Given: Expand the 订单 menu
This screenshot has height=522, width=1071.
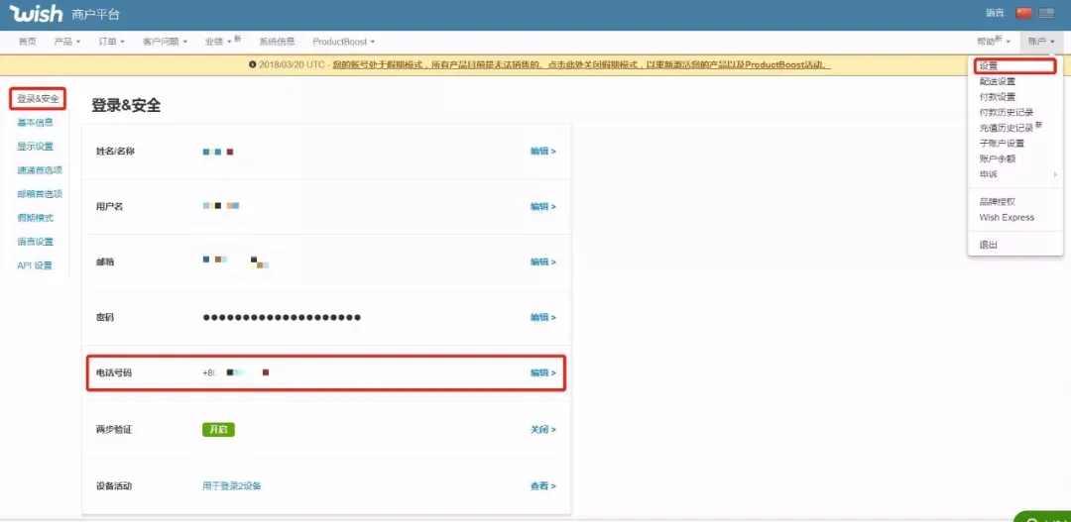Looking at the screenshot, I should pyautogui.click(x=111, y=42).
